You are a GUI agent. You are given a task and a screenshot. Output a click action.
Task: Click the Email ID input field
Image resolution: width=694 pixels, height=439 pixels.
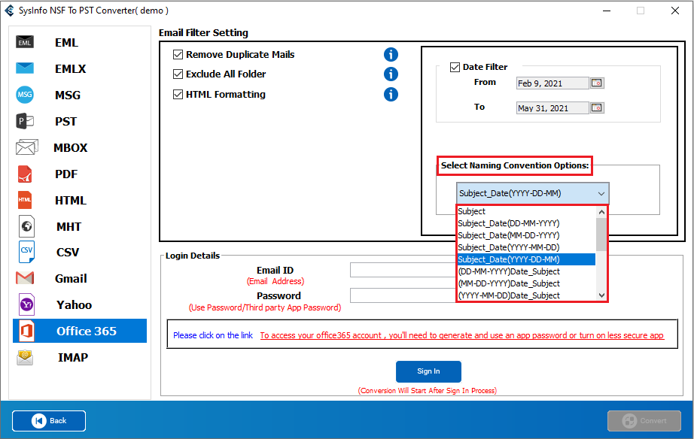[403, 270]
